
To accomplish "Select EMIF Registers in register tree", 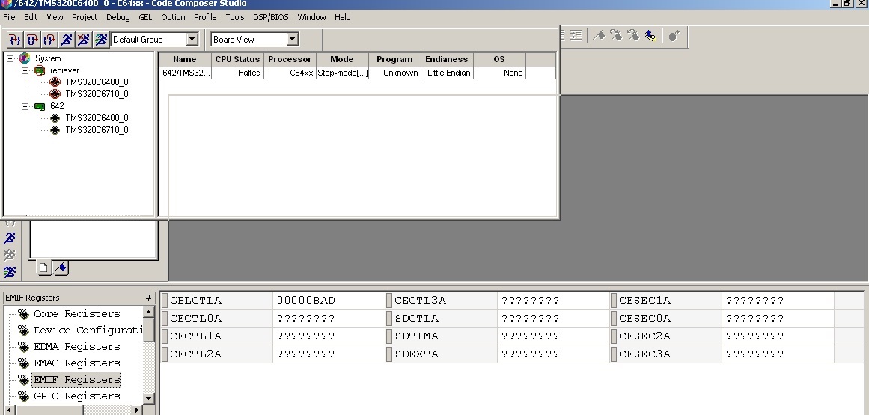I will [x=77, y=380].
